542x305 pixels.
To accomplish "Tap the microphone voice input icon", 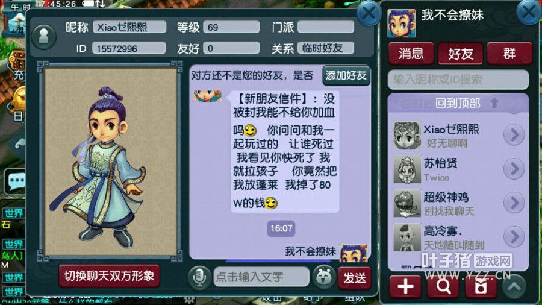I will click(x=199, y=277).
